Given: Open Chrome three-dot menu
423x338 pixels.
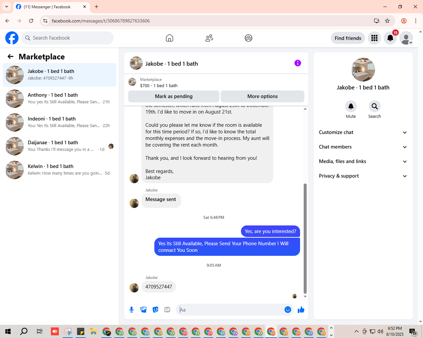Looking at the screenshot, I should pyautogui.click(x=416, y=21).
